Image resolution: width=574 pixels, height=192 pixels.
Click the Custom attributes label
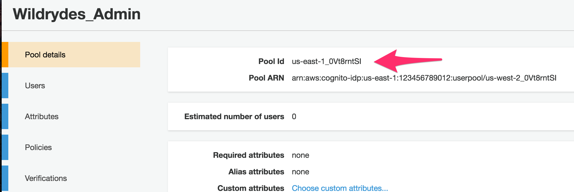(251, 188)
